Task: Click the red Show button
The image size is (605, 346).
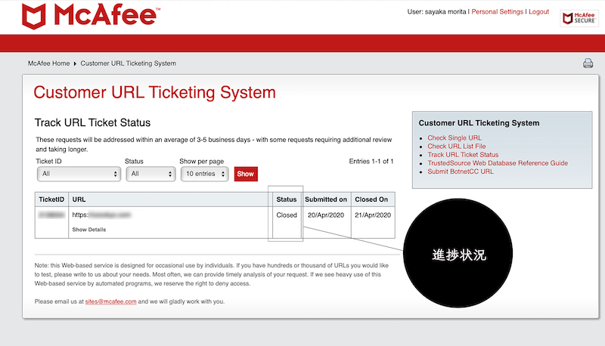Action: coord(246,174)
